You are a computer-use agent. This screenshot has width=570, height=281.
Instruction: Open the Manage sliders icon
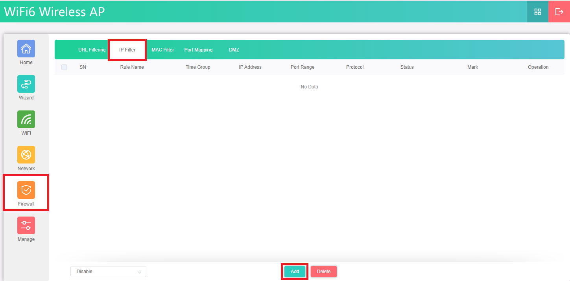(26, 226)
